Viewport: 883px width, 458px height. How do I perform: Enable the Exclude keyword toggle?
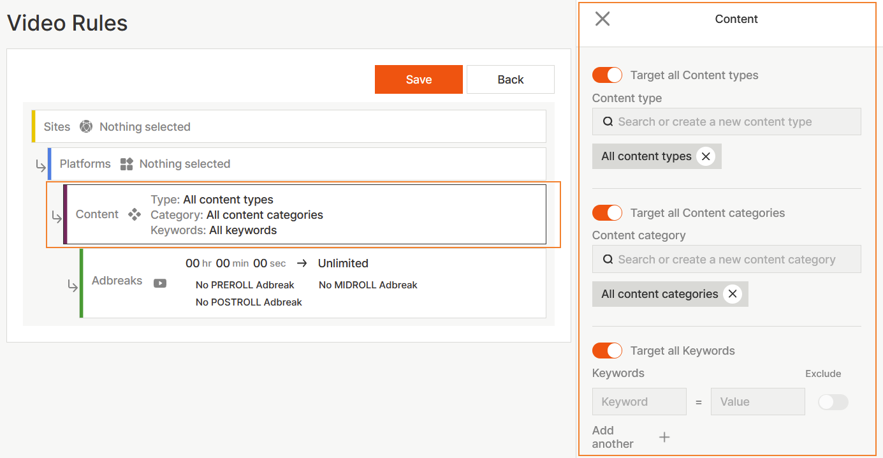[x=833, y=402]
